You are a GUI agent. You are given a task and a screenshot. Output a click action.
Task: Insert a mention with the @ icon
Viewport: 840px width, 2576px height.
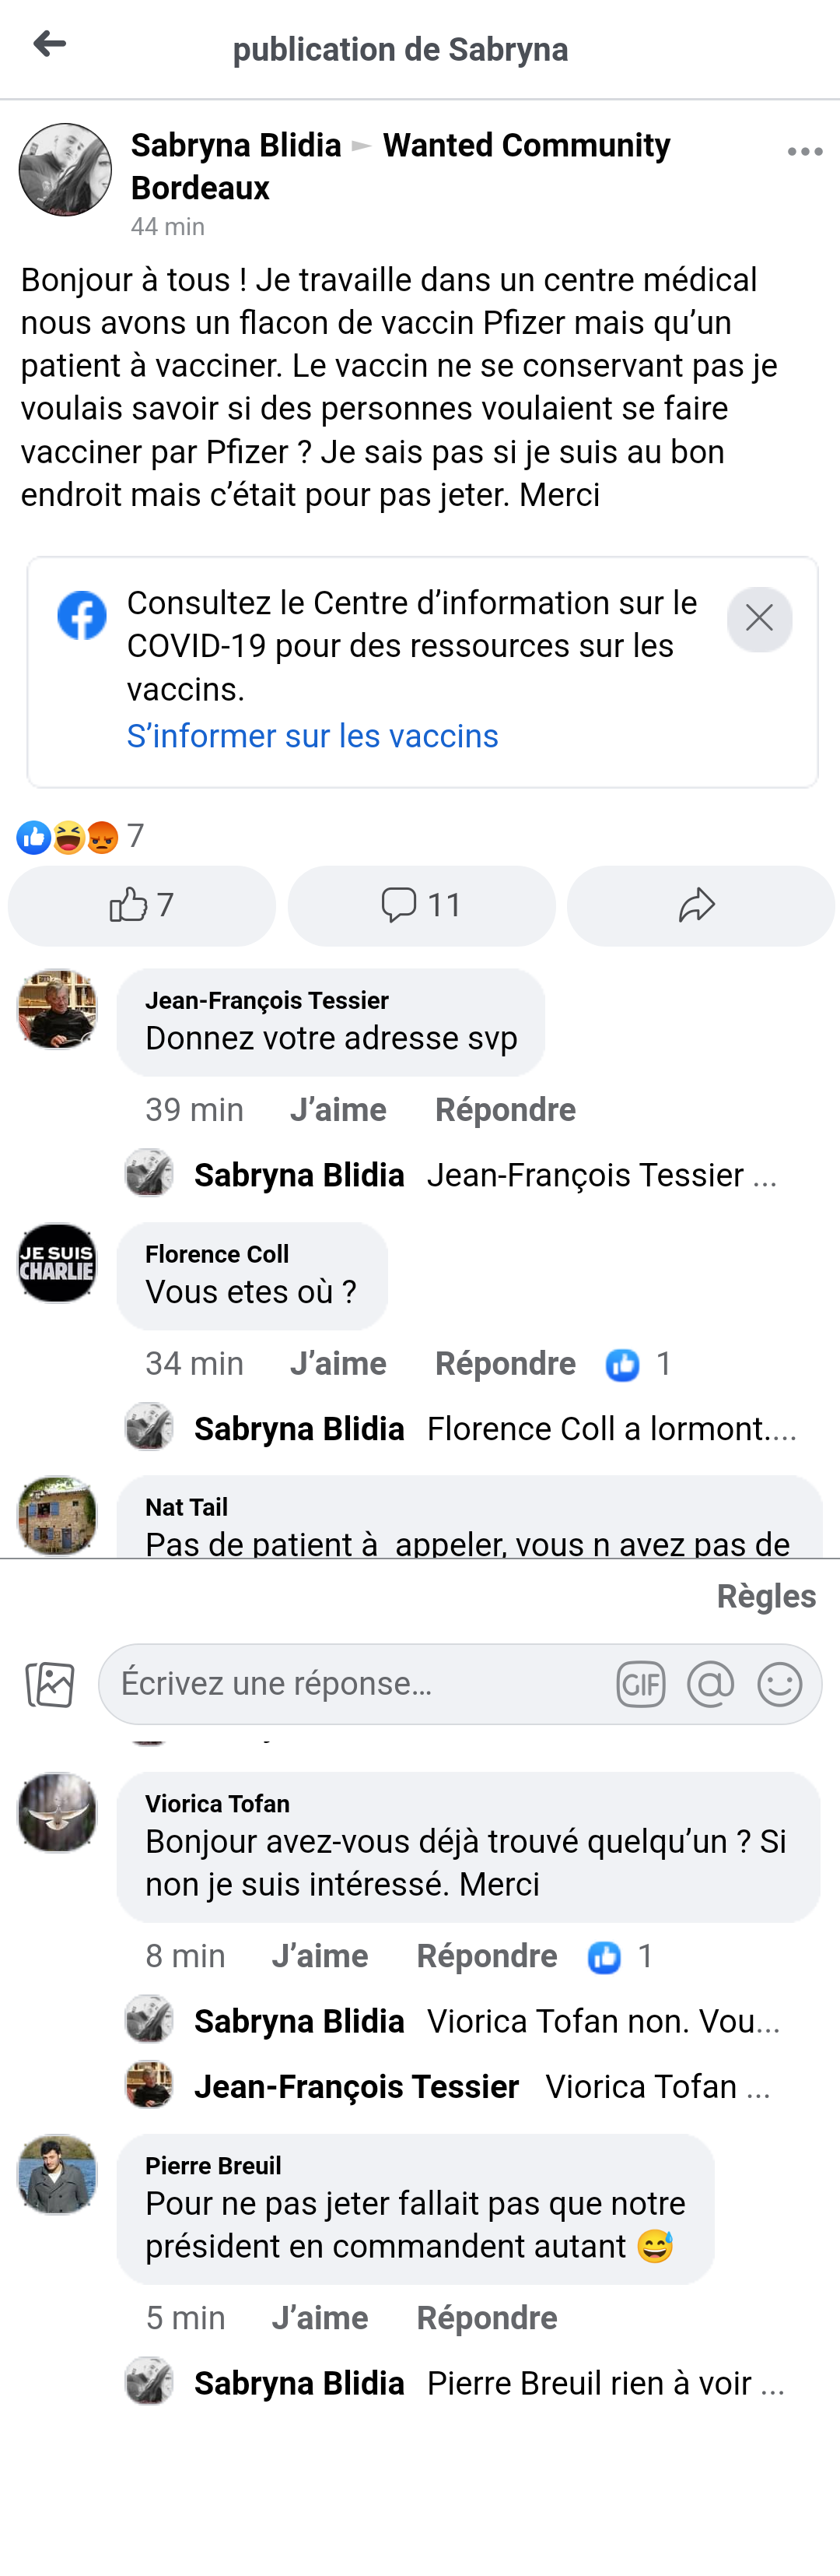pyautogui.click(x=710, y=1685)
